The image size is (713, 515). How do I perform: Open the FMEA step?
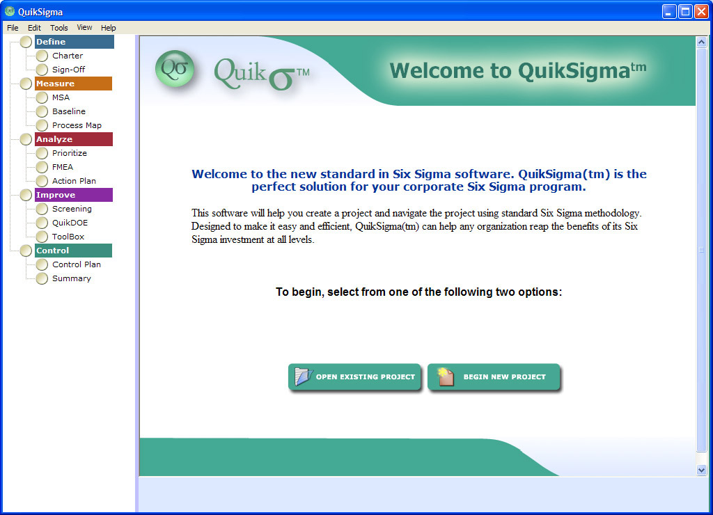tap(62, 167)
